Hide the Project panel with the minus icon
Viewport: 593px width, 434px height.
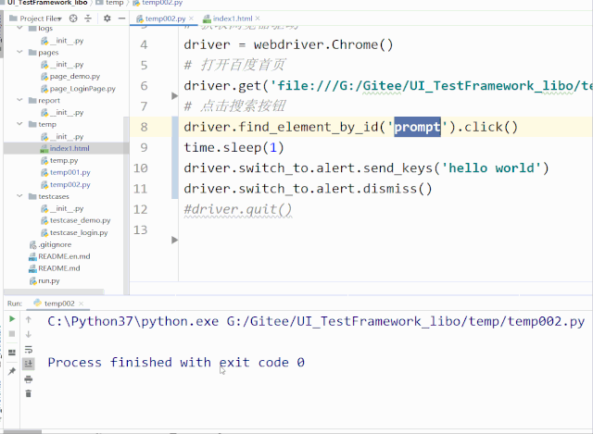(x=120, y=18)
